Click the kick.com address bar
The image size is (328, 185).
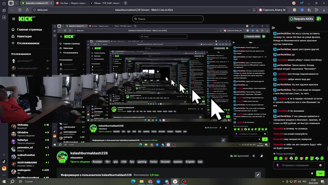point(43,10)
